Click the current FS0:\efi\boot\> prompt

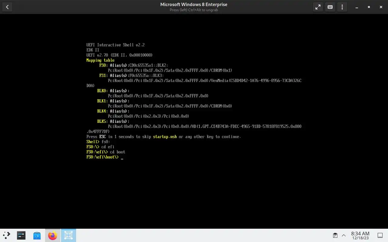coord(102,157)
